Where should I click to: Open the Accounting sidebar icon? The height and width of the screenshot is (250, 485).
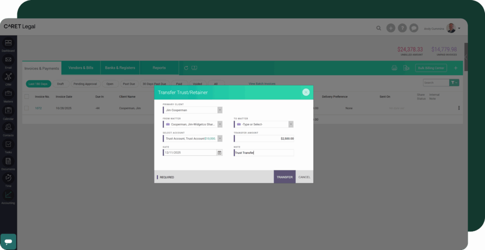point(8,195)
